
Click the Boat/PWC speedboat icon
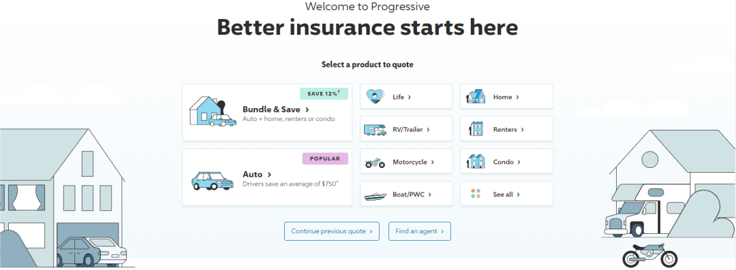pos(375,195)
